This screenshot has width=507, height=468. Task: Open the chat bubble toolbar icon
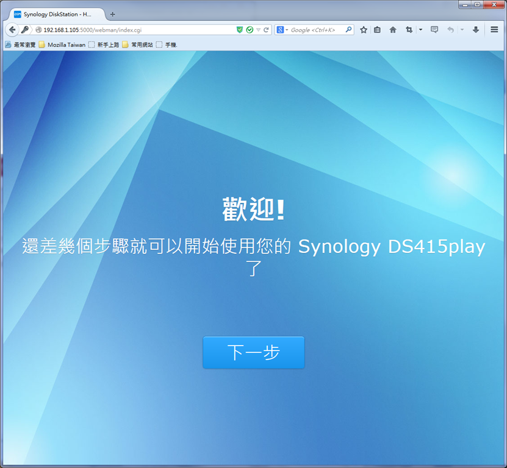pyautogui.click(x=434, y=30)
